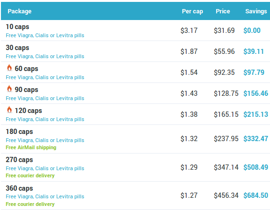Select the 10 caps package row title
The image size is (270, 215).
(x=18, y=27)
